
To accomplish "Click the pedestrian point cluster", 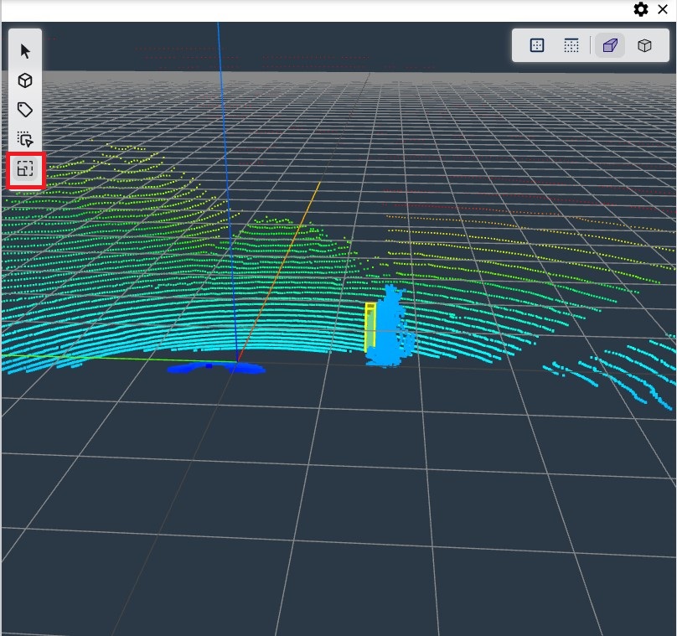I will coord(390,327).
